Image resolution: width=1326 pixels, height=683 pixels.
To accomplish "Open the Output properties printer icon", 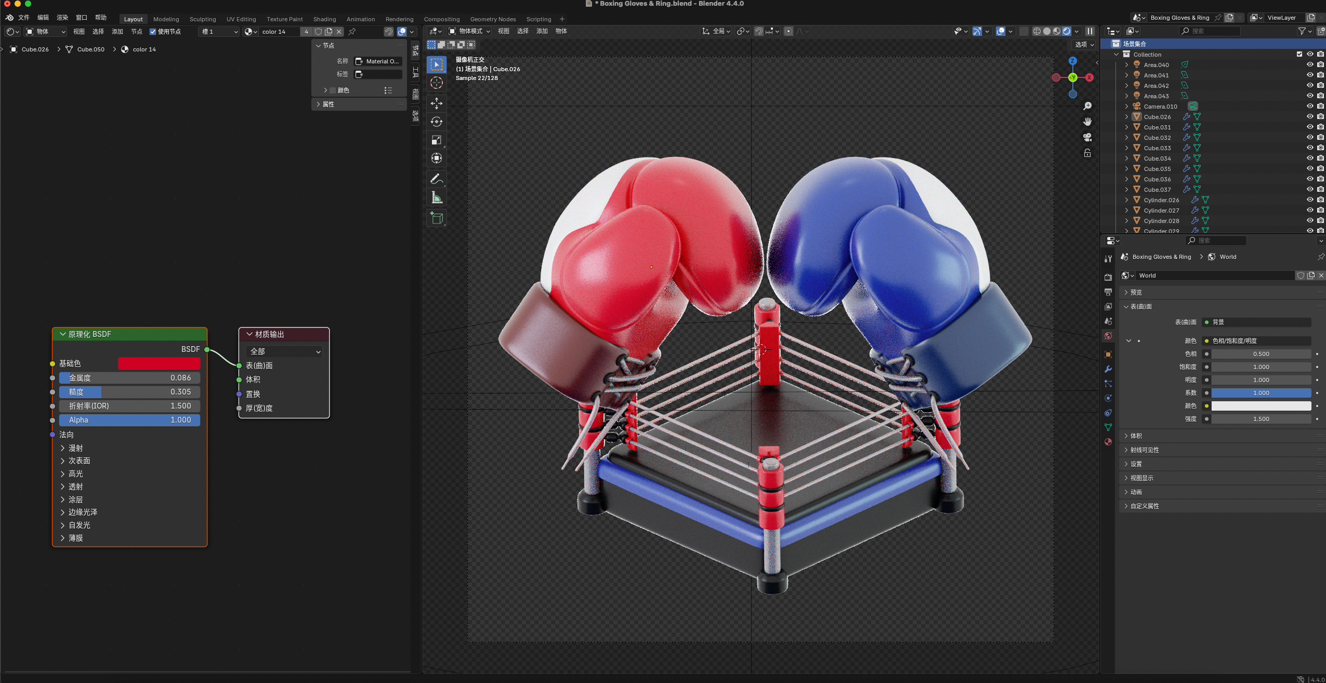I will point(1108,292).
